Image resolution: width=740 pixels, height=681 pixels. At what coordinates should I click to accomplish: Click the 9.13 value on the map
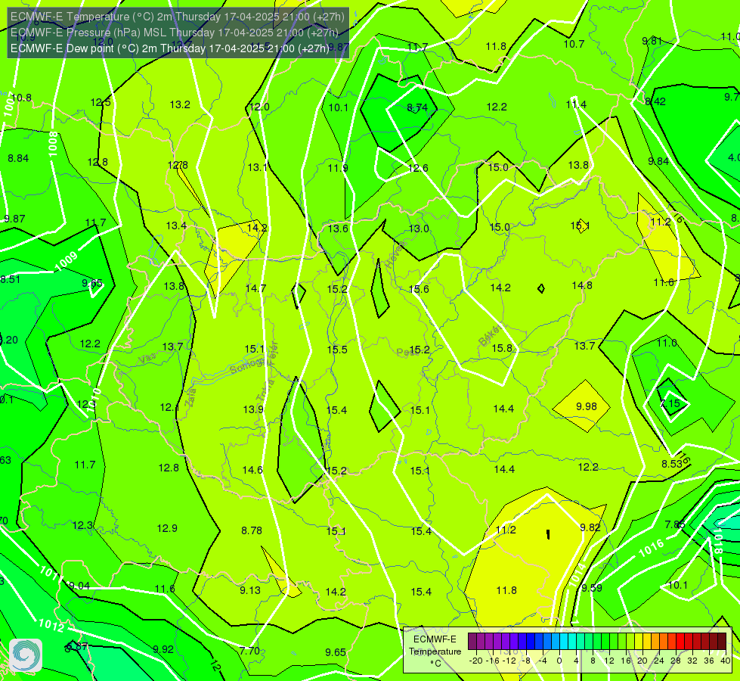tap(250, 590)
